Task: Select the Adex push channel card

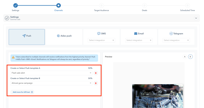Action: 64,37
